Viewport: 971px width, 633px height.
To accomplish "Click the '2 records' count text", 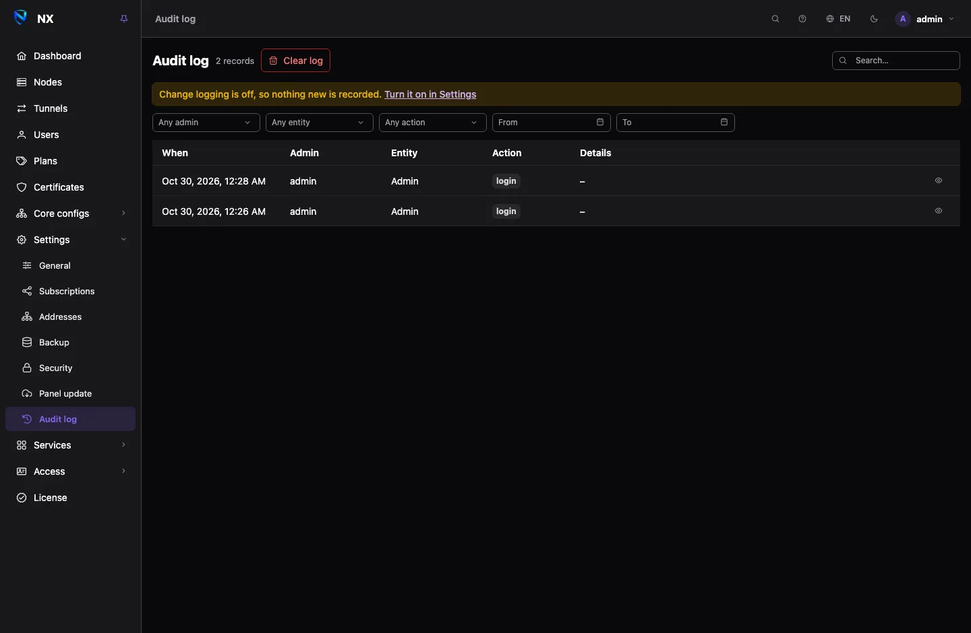I will click(x=235, y=61).
